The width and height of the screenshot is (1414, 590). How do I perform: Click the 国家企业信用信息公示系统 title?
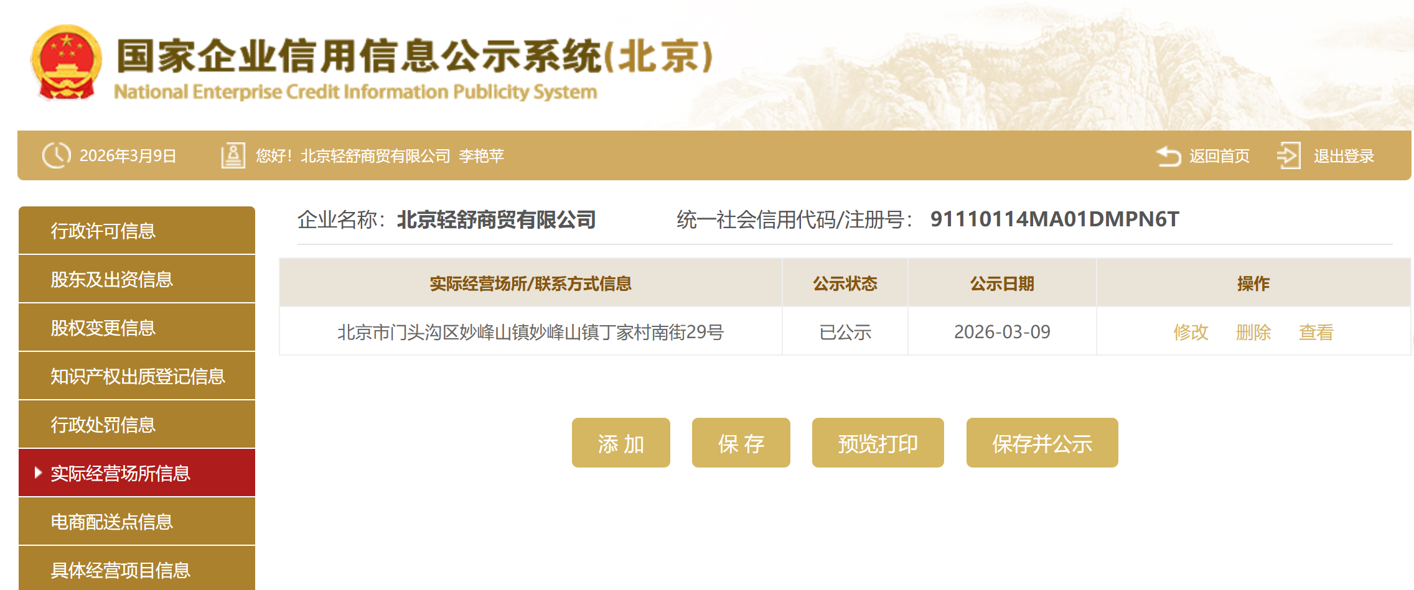[x=414, y=56]
